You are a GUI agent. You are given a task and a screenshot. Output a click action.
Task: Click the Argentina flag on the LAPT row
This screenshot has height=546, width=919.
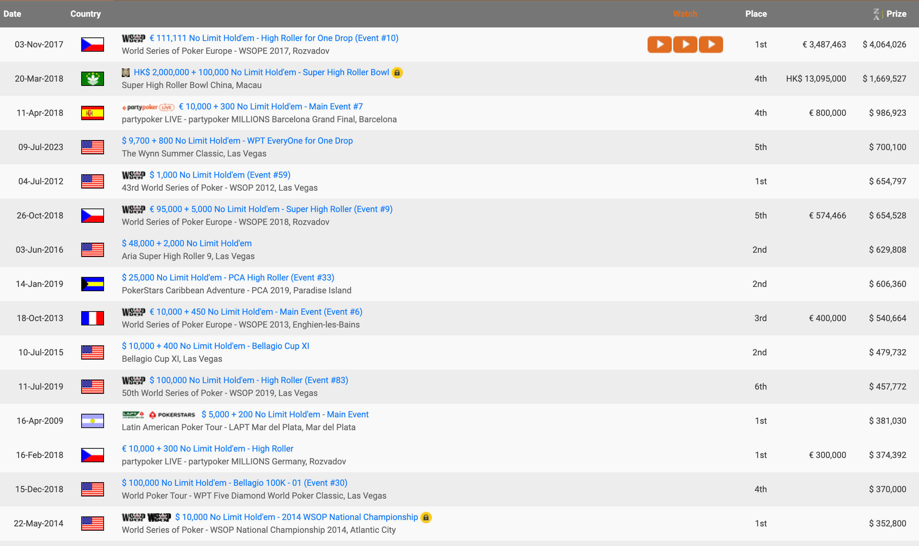92,421
